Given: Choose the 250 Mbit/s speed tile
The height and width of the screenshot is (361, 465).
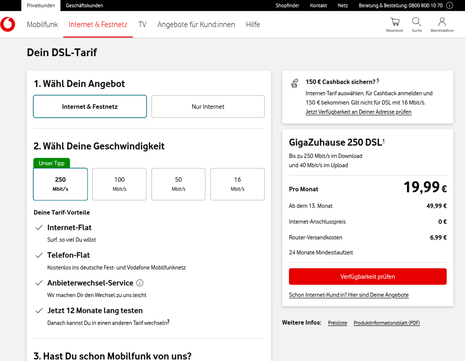Looking at the screenshot, I should (60, 184).
